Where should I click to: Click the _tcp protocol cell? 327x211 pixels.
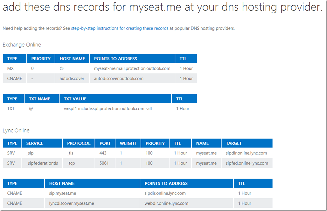pos(71,163)
